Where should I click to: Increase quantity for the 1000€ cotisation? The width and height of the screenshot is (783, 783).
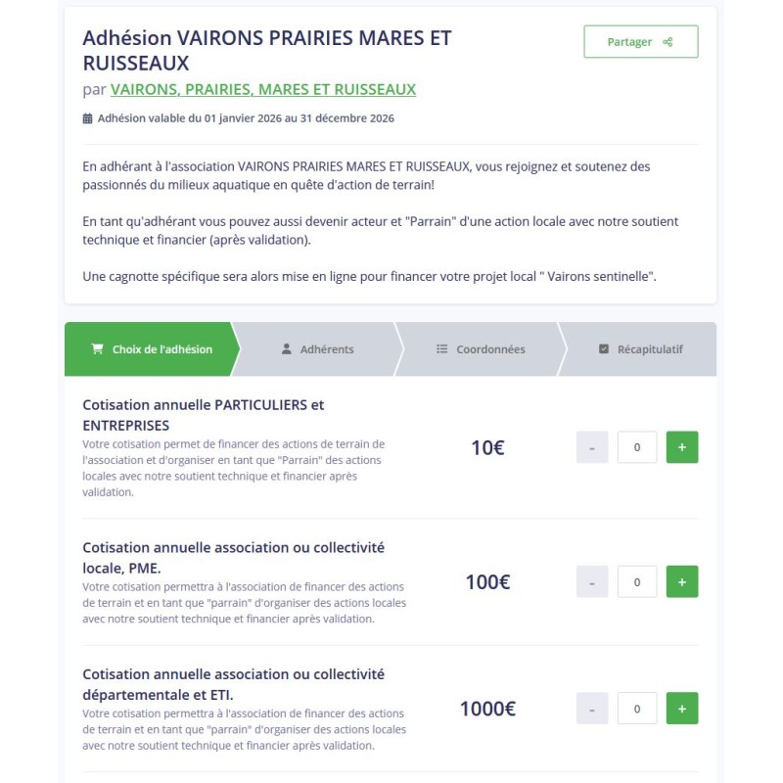click(680, 708)
